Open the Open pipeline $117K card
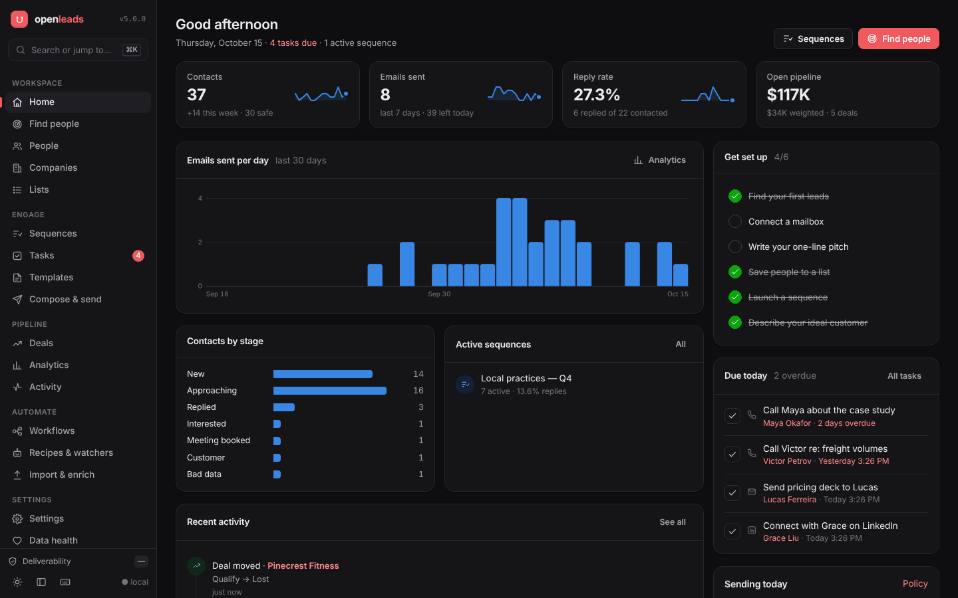Image resolution: width=958 pixels, height=598 pixels. tap(848, 95)
